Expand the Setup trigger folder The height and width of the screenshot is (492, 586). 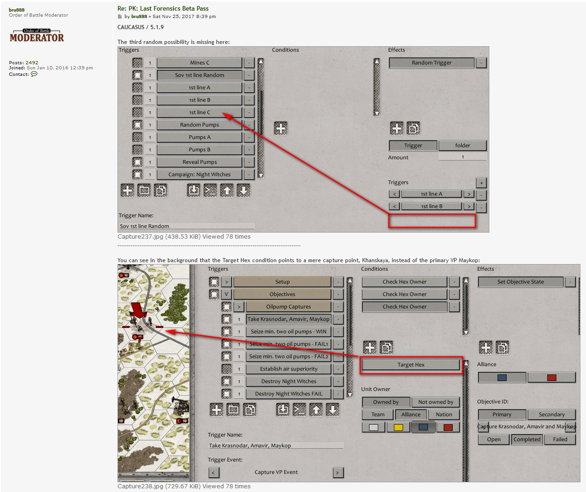click(x=227, y=282)
